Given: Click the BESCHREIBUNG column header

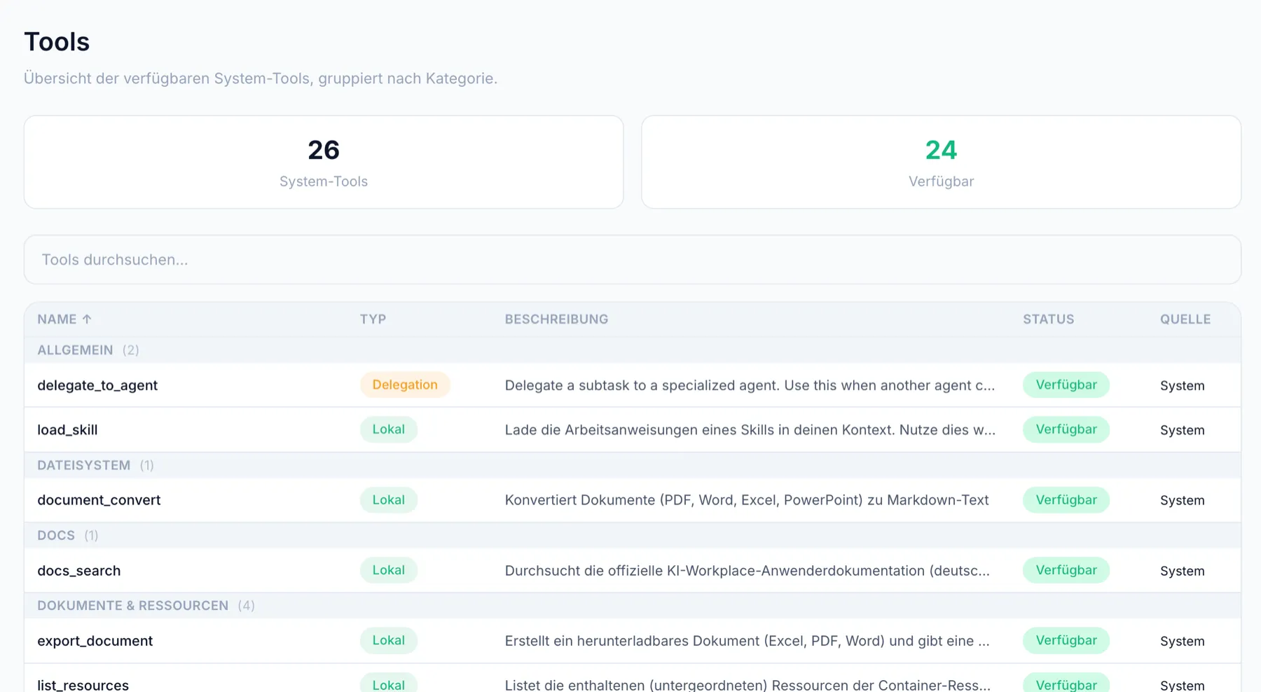Looking at the screenshot, I should pos(556,319).
